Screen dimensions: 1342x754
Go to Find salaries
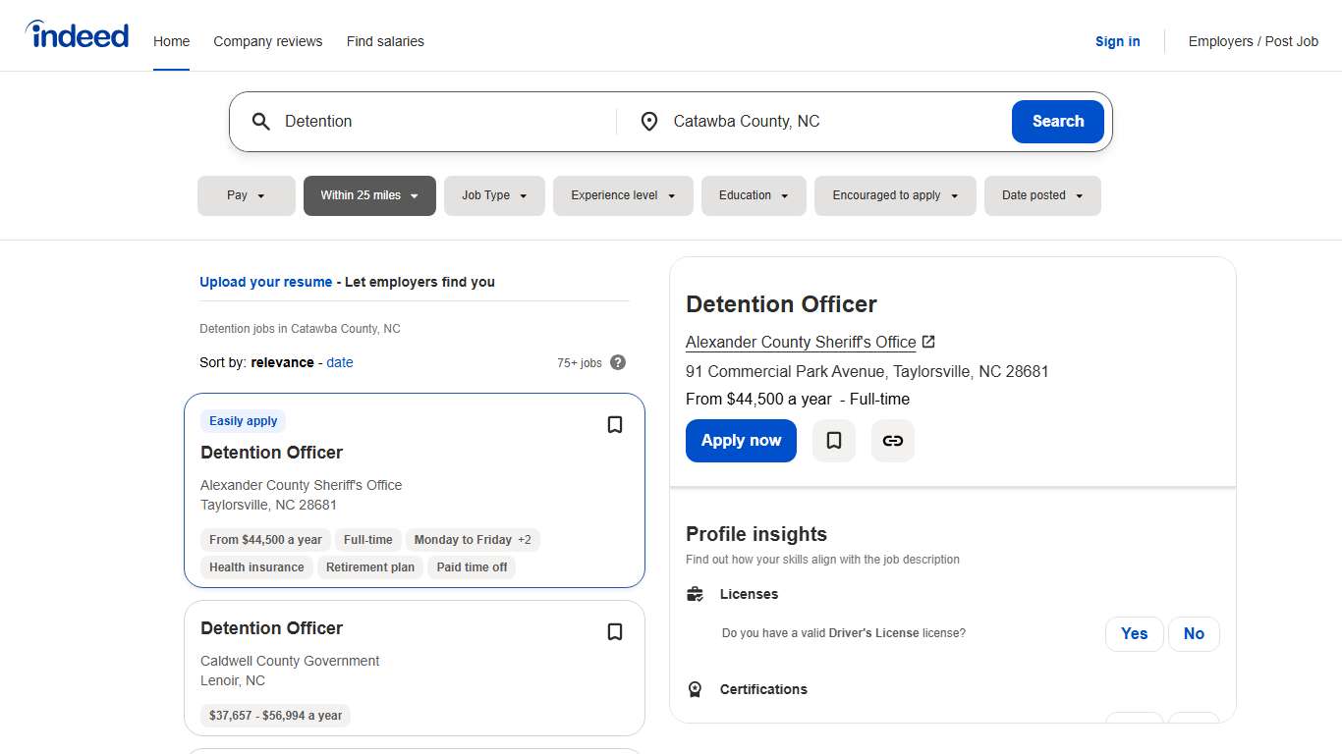(x=385, y=41)
